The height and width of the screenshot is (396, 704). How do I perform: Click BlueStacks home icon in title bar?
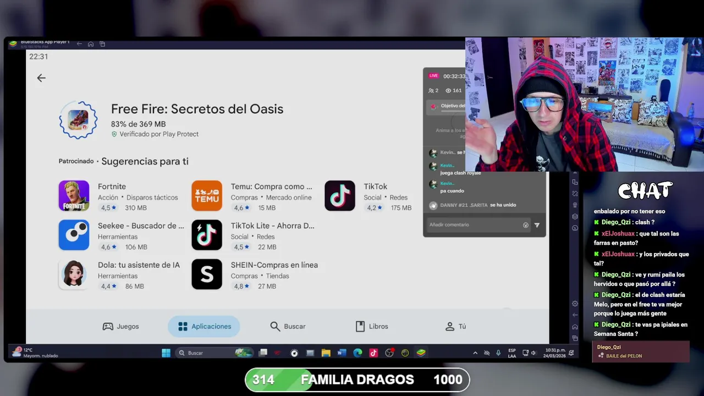coord(91,44)
